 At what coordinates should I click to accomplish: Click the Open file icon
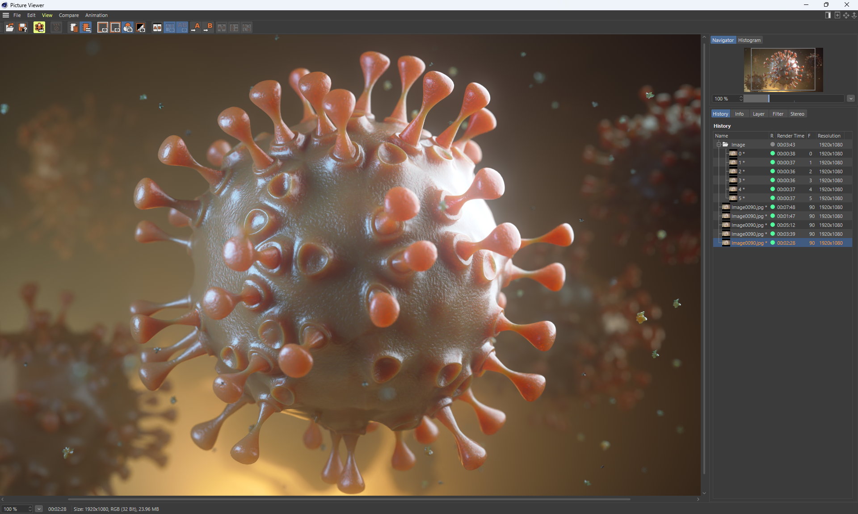click(9, 28)
